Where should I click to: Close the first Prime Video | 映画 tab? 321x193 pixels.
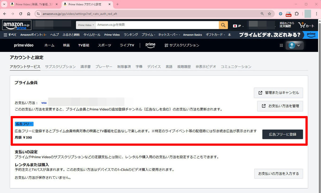pos(57,4)
